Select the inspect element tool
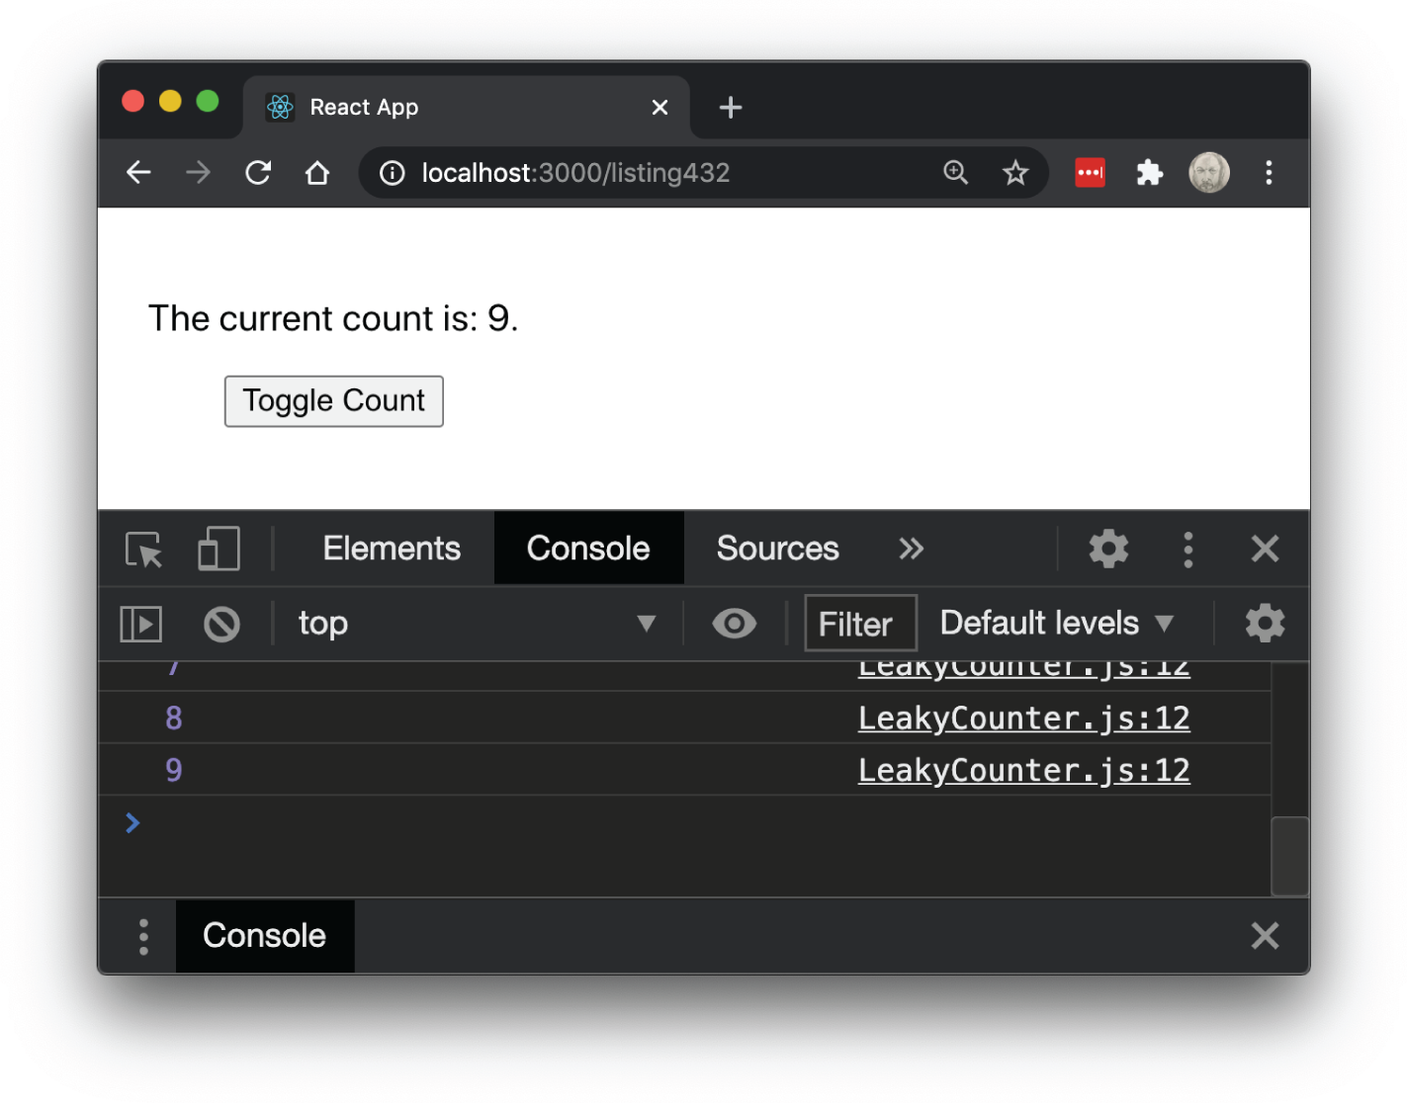 click(x=143, y=550)
